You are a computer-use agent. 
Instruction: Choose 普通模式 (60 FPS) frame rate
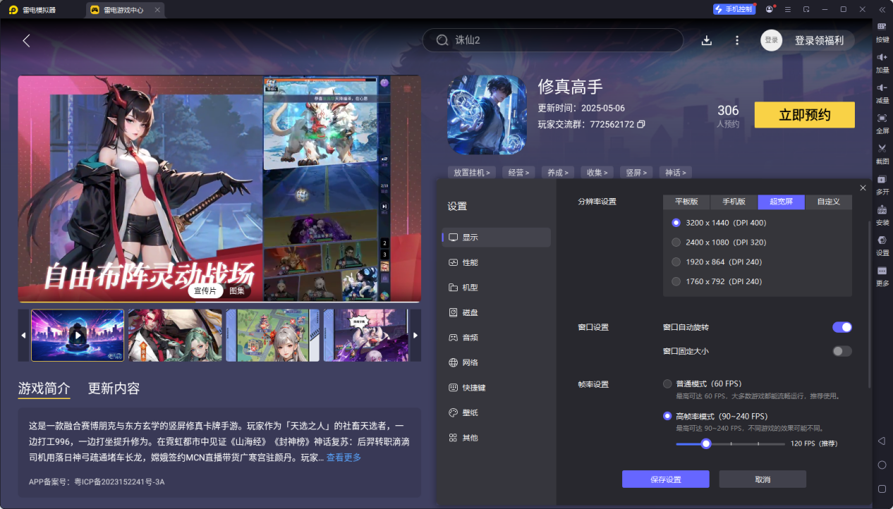(x=703, y=384)
